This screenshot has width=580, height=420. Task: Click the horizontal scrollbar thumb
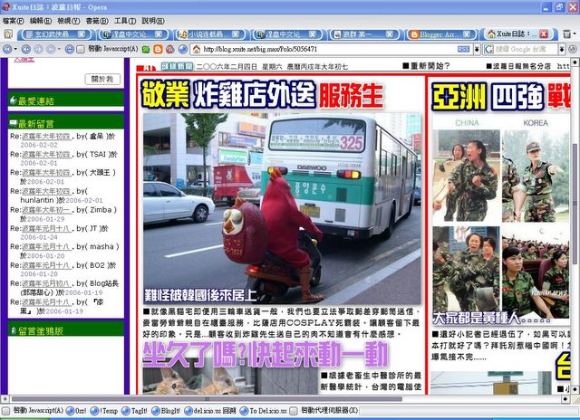point(207,399)
